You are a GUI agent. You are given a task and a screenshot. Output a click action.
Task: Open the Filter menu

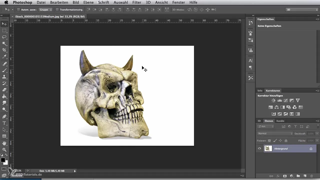(x=137, y=2)
